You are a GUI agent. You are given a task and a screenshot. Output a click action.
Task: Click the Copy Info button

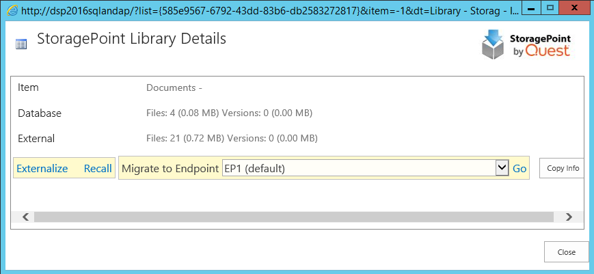pos(563,168)
